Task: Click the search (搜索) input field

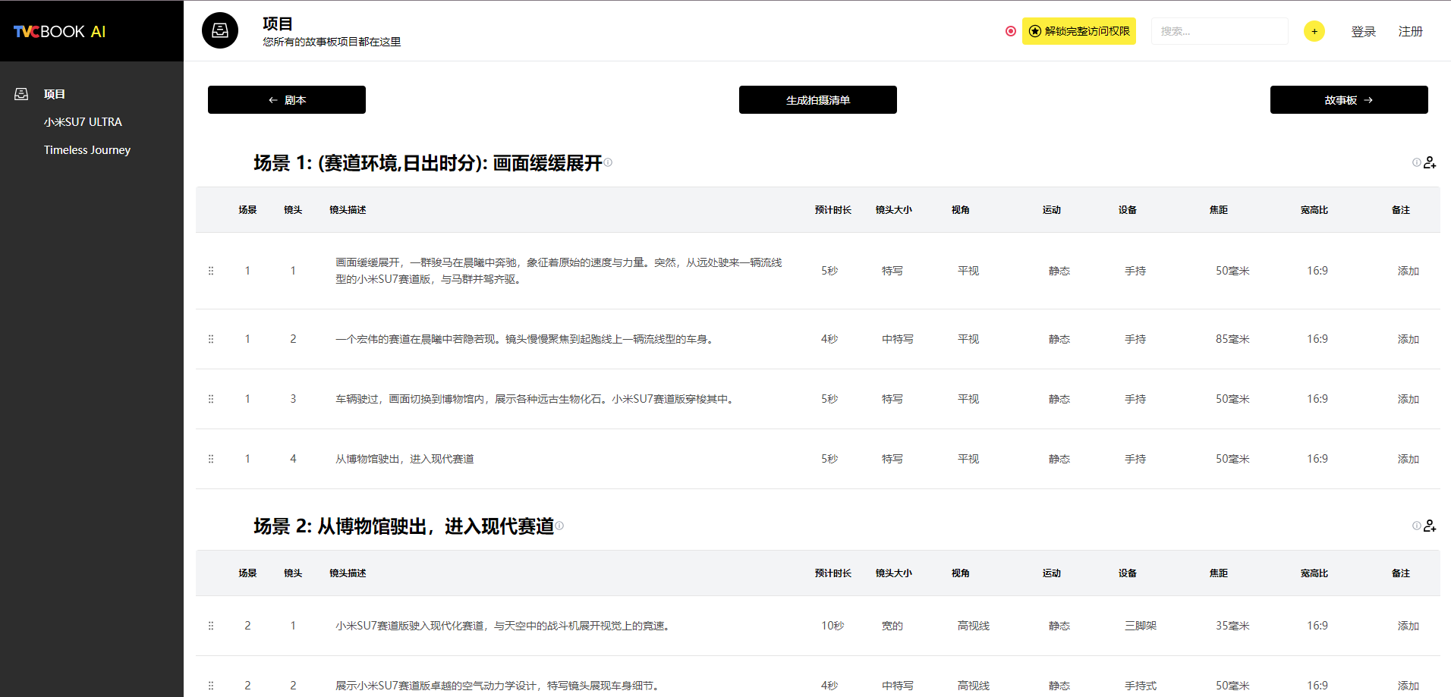Action: coord(1220,31)
